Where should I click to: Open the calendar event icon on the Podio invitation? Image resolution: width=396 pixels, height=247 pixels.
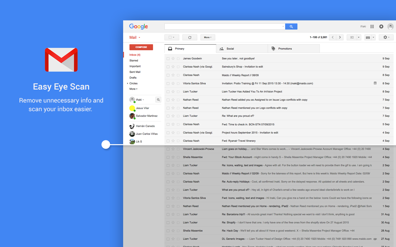pyautogui.click(x=375, y=83)
